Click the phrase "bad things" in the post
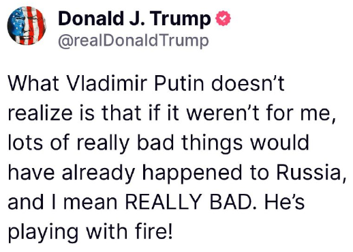353x252 pixels. click(x=189, y=144)
